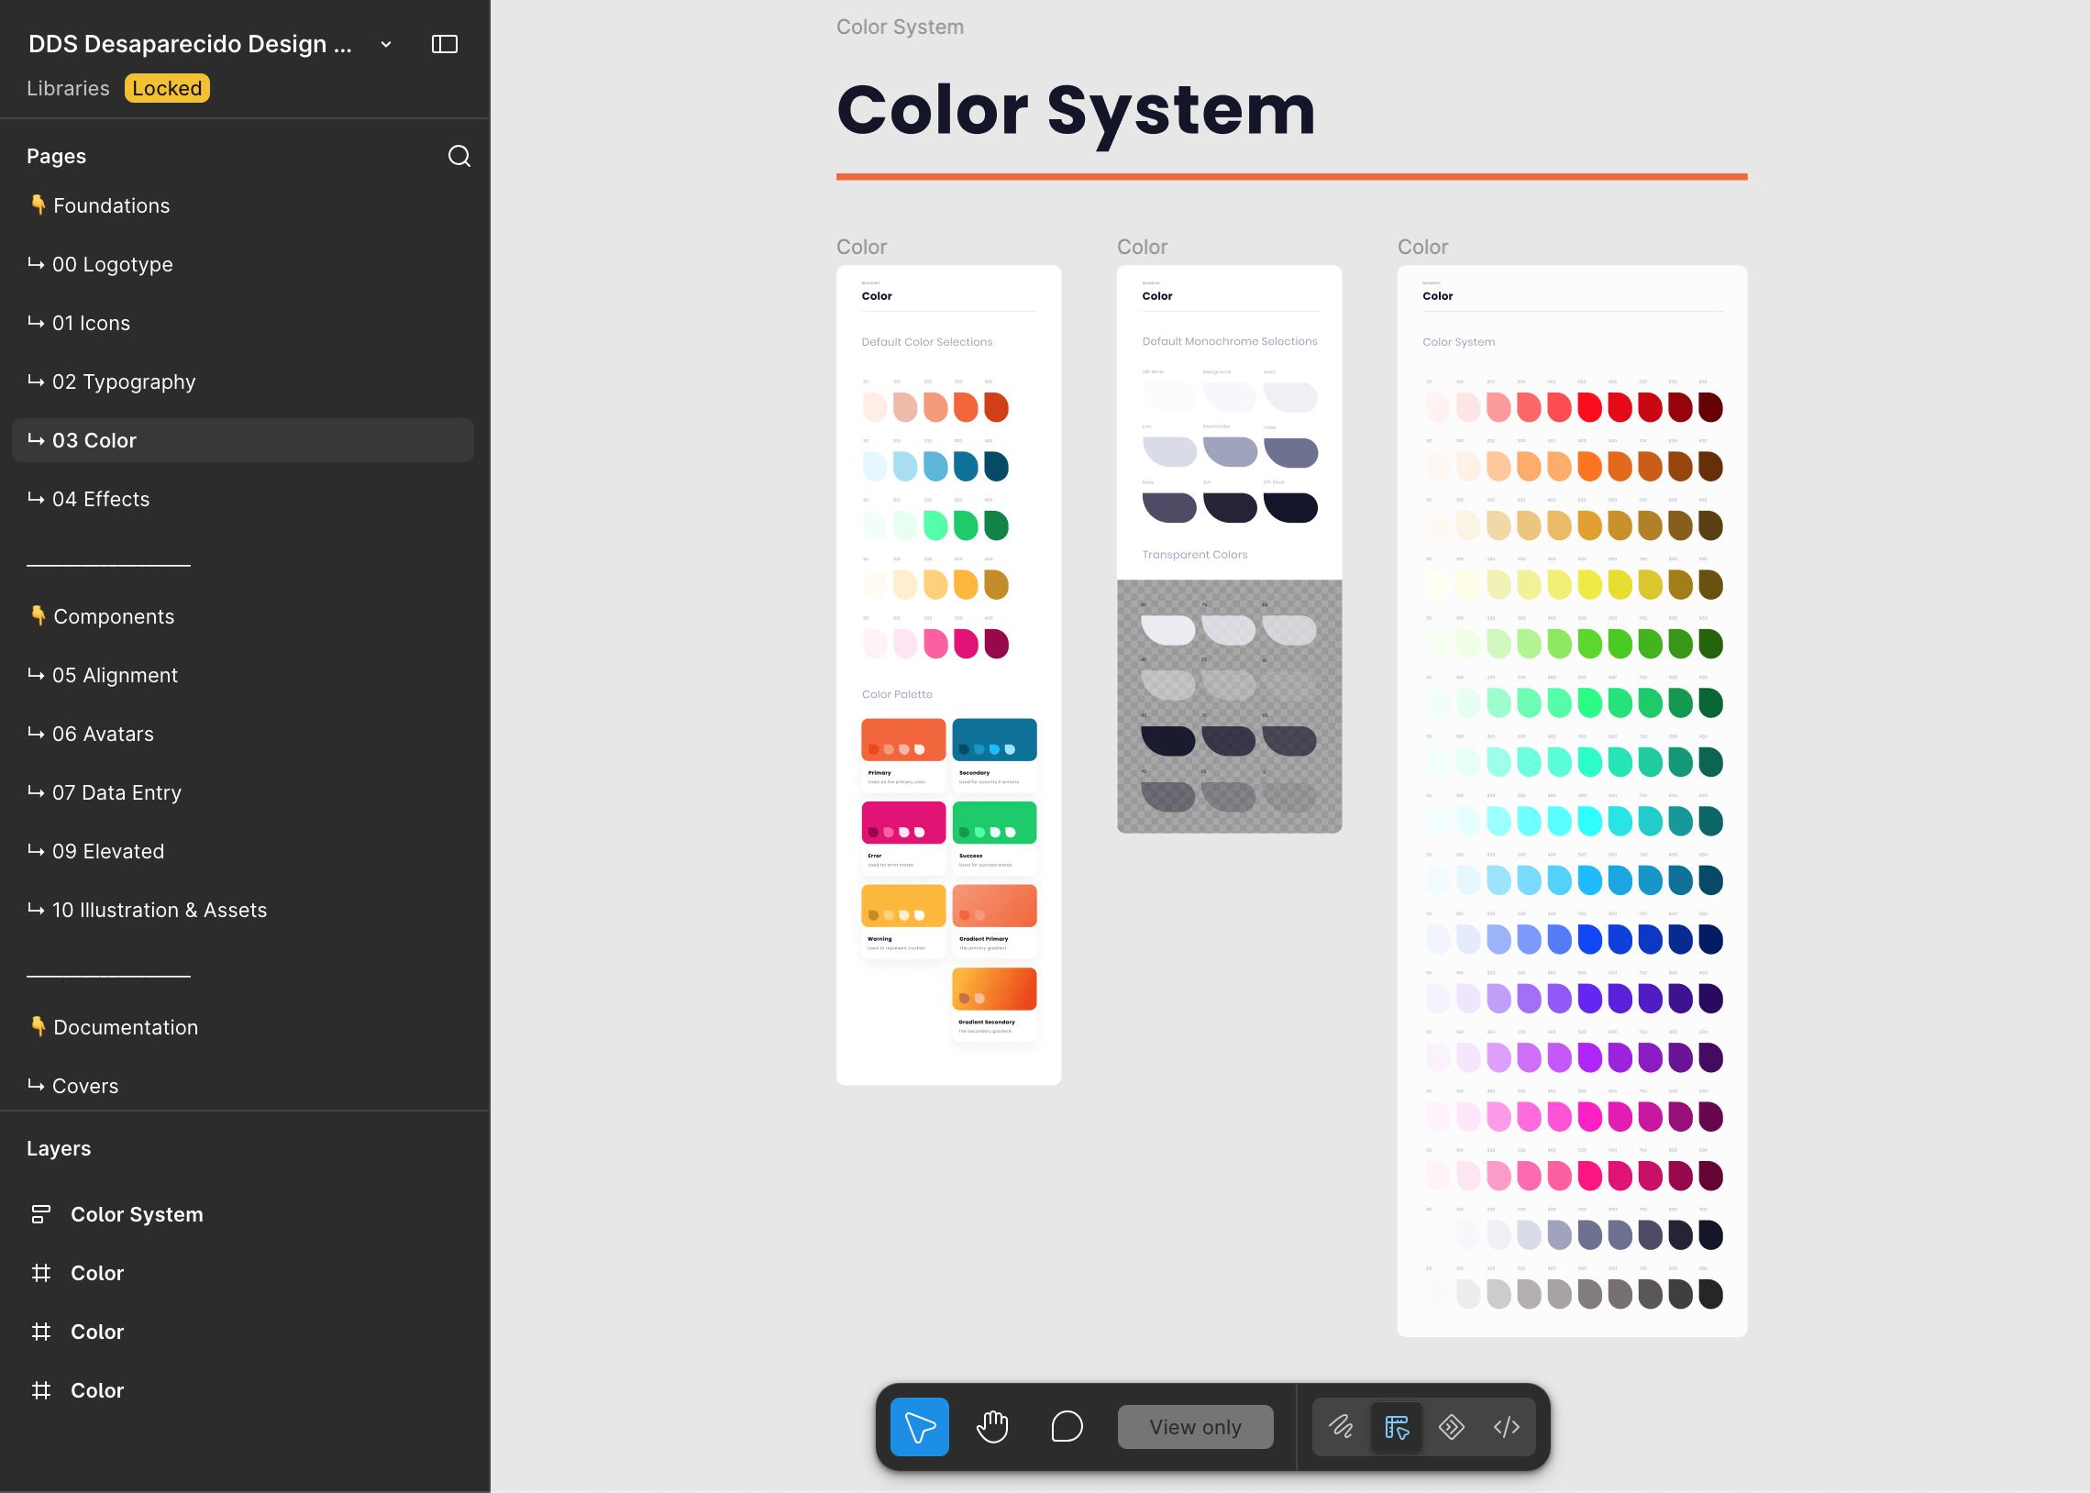Open the Foundations page

[x=243, y=206]
